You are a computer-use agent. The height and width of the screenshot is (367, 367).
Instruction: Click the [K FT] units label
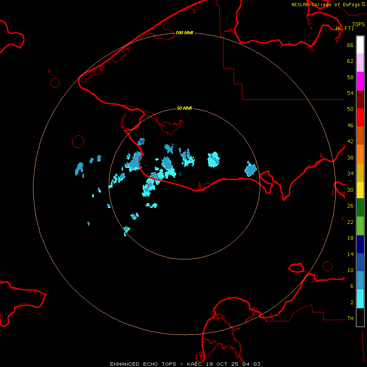point(345,28)
